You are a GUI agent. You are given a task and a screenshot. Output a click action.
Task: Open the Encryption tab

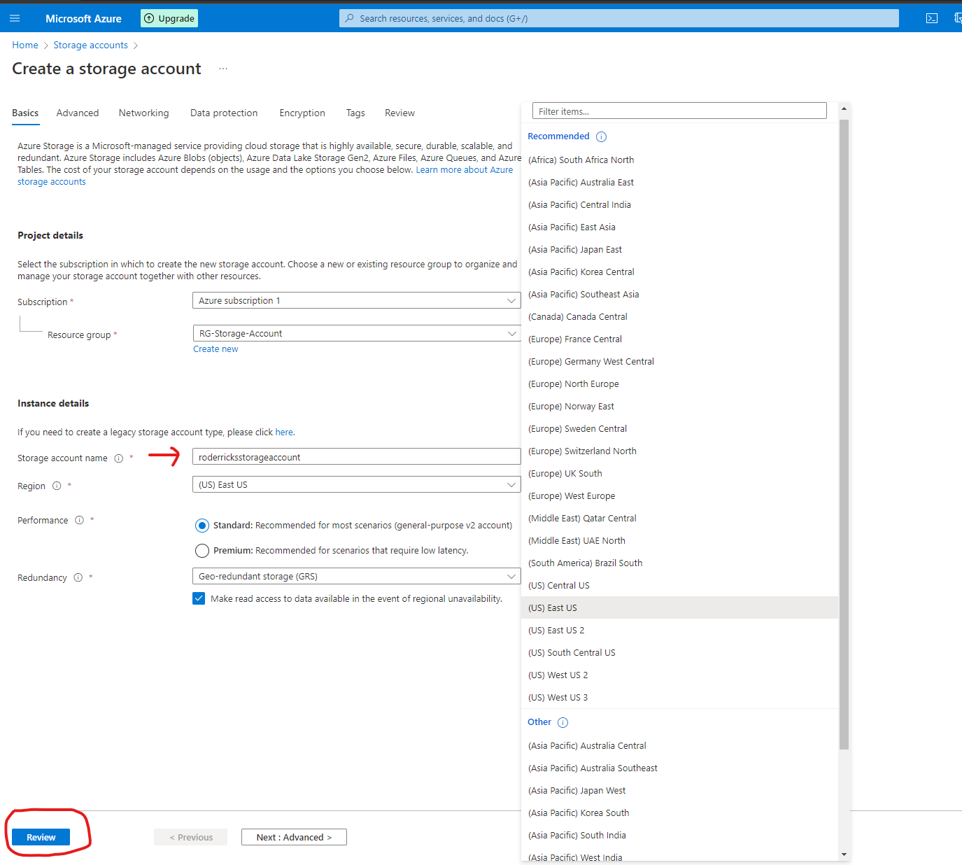(x=302, y=113)
